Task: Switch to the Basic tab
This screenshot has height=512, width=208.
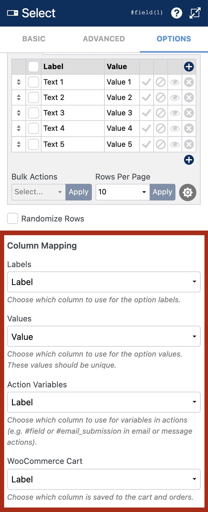Action: [x=33, y=39]
